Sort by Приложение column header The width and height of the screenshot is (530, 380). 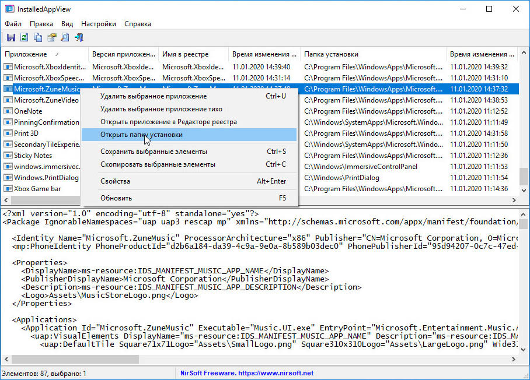click(45, 54)
